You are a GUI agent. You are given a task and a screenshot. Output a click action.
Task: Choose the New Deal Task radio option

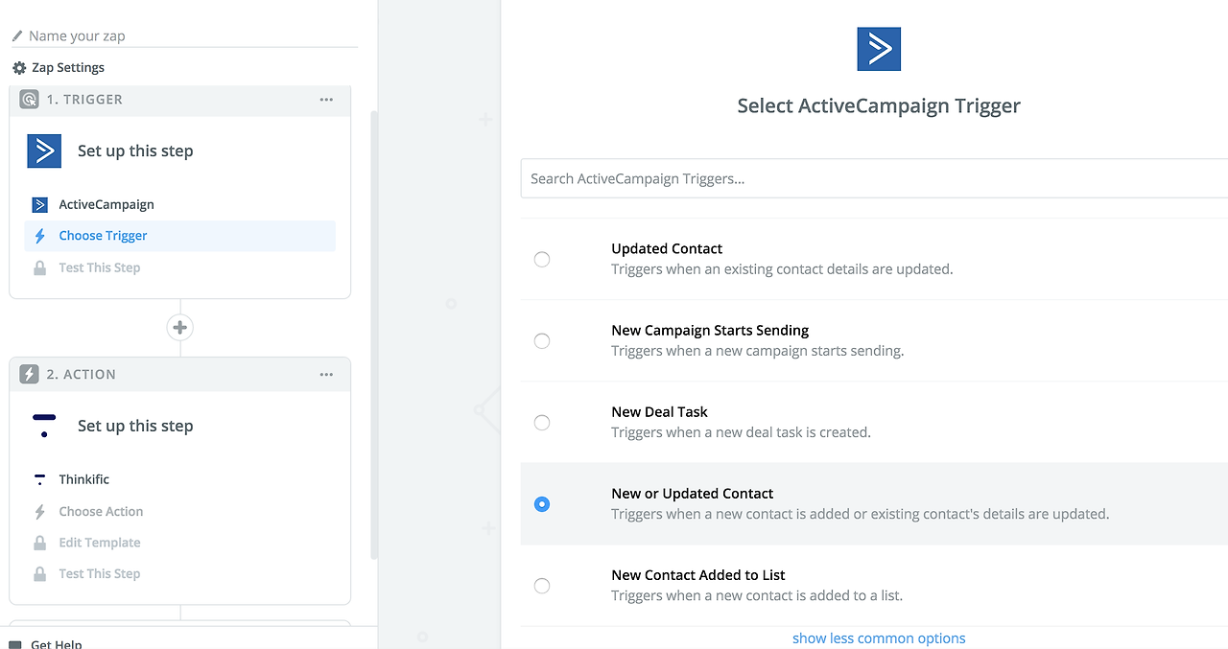click(x=542, y=422)
